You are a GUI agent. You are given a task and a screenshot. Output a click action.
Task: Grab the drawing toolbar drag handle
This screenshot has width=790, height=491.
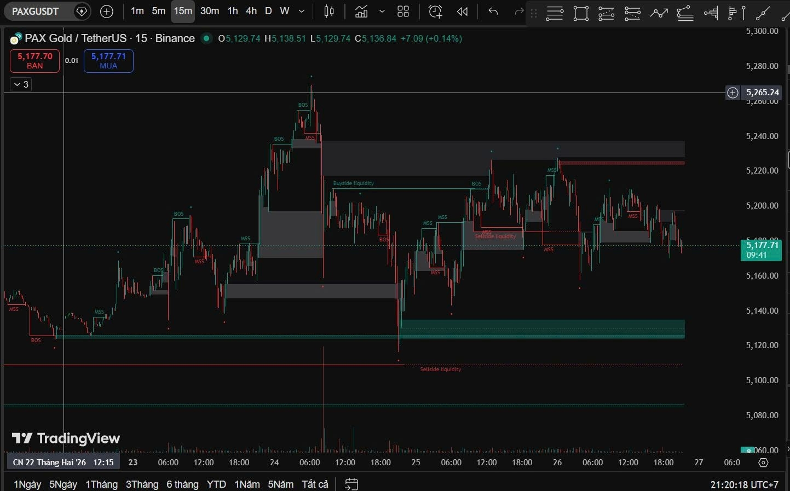pyautogui.click(x=534, y=14)
